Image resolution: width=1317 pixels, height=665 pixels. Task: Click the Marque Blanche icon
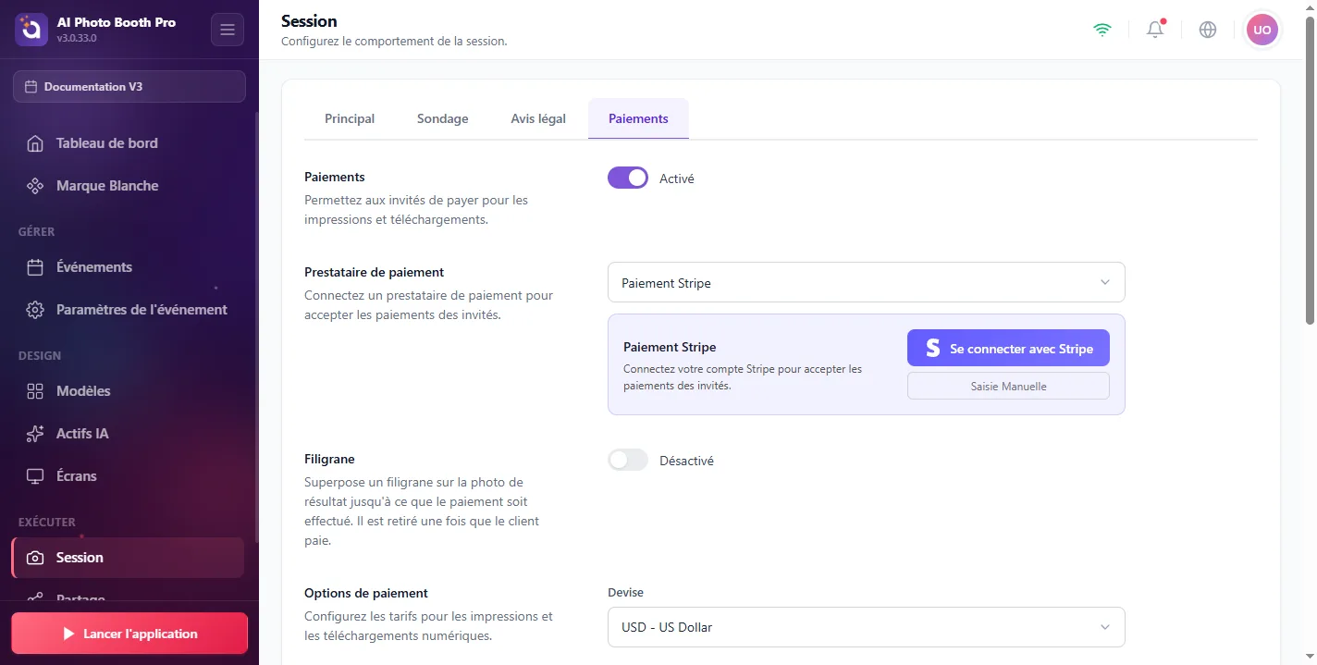pos(35,186)
